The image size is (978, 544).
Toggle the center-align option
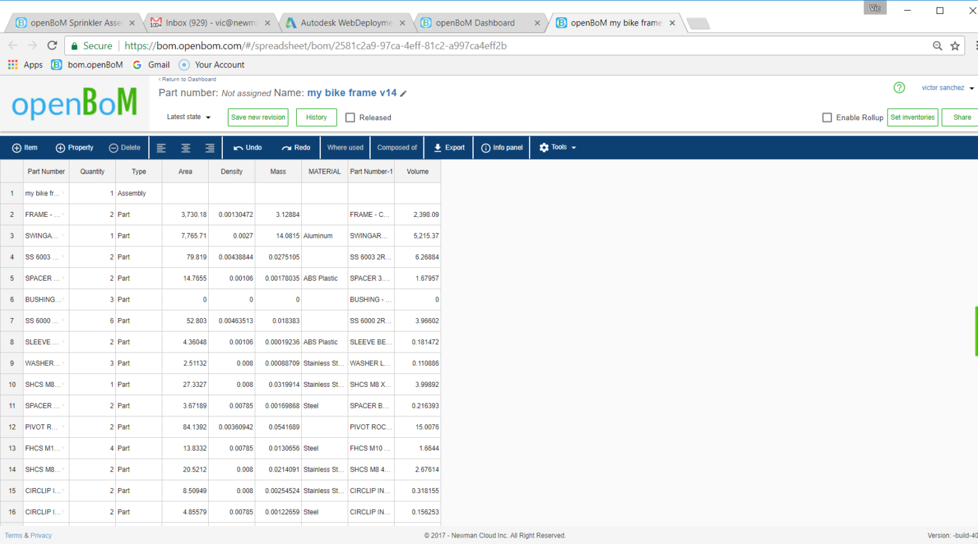[x=185, y=147]
